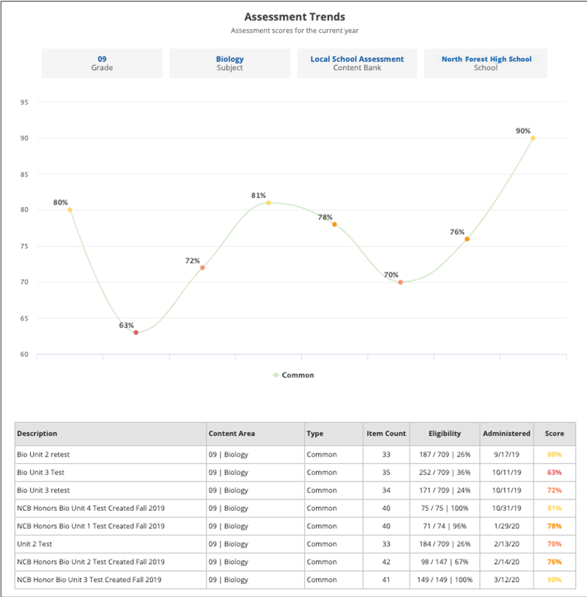
Task: Click item count 42 in the table
Action: [386, 561]
